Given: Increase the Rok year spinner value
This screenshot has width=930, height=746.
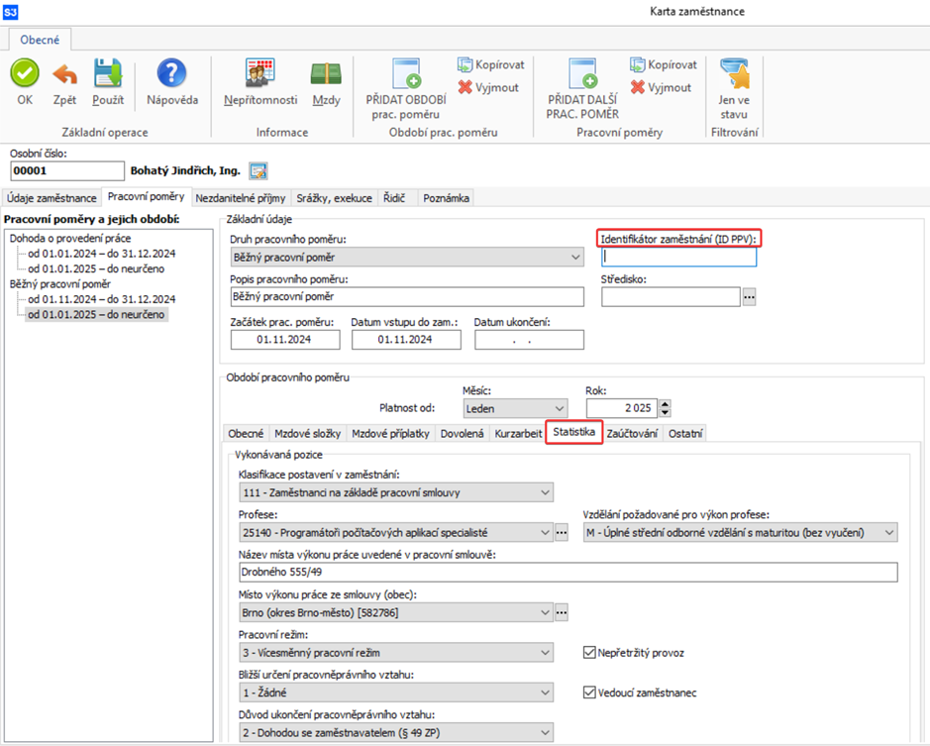Looking at the screenshot, I should pos(665,403).
